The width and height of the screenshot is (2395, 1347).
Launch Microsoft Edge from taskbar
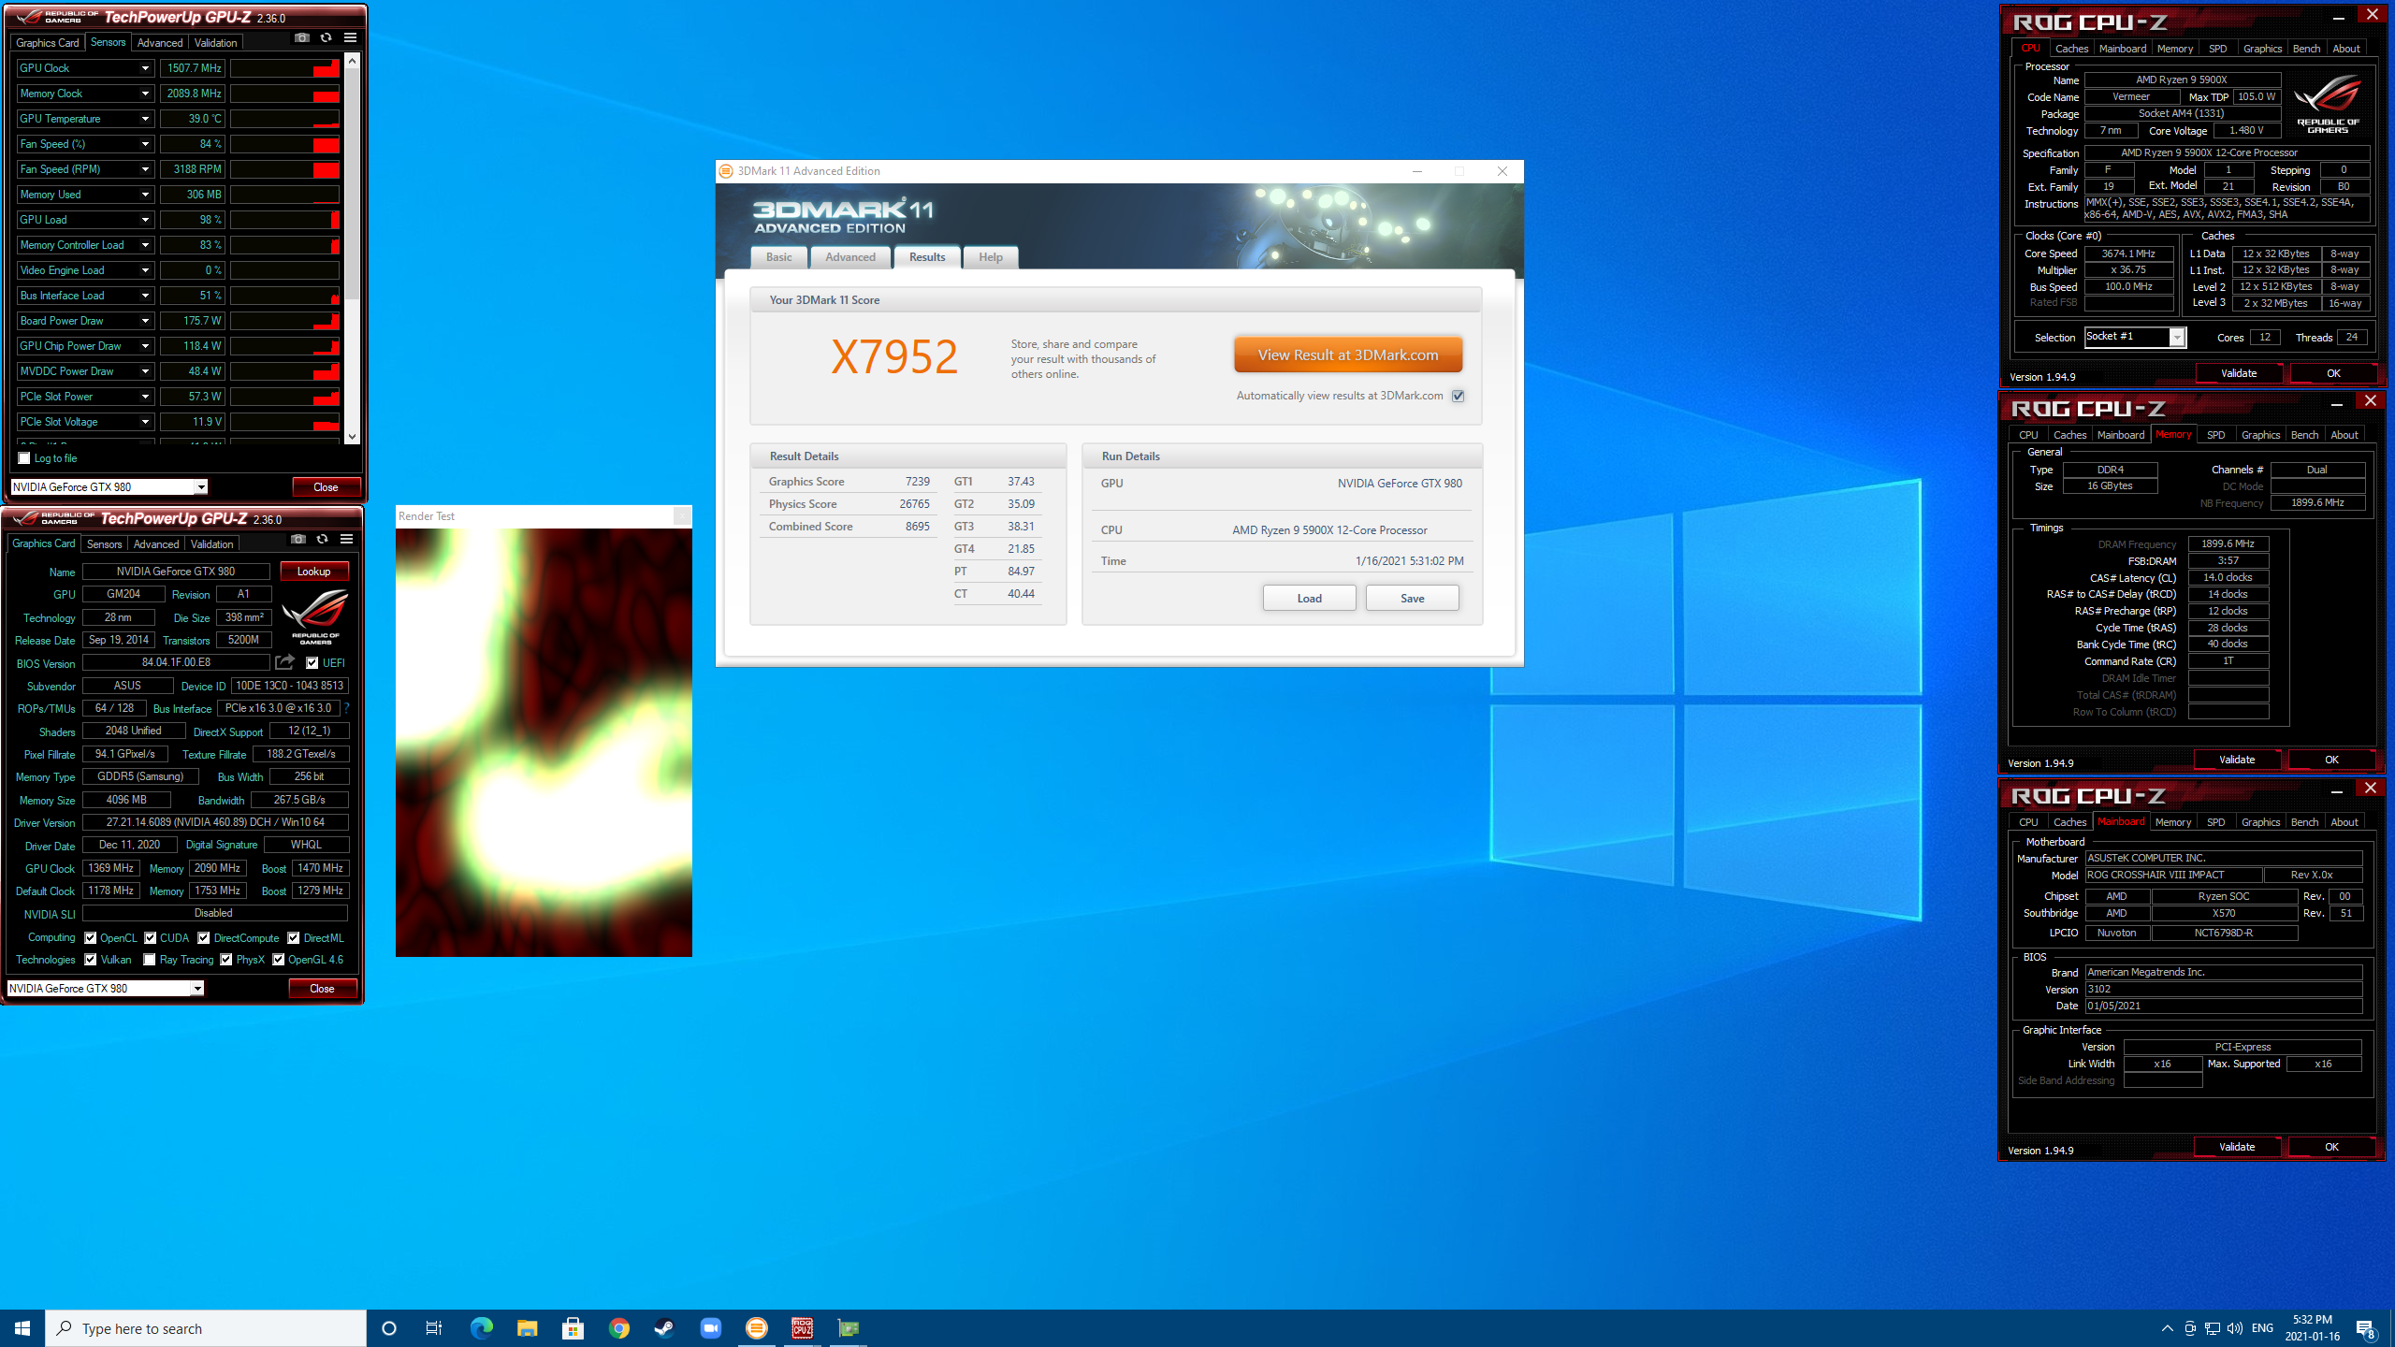(x=481, y=1328)
